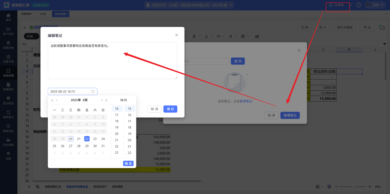Go to previous month in date picker

(57, 100)
